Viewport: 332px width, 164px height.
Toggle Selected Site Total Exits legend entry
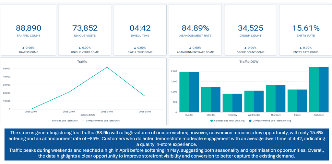point(63,121)
